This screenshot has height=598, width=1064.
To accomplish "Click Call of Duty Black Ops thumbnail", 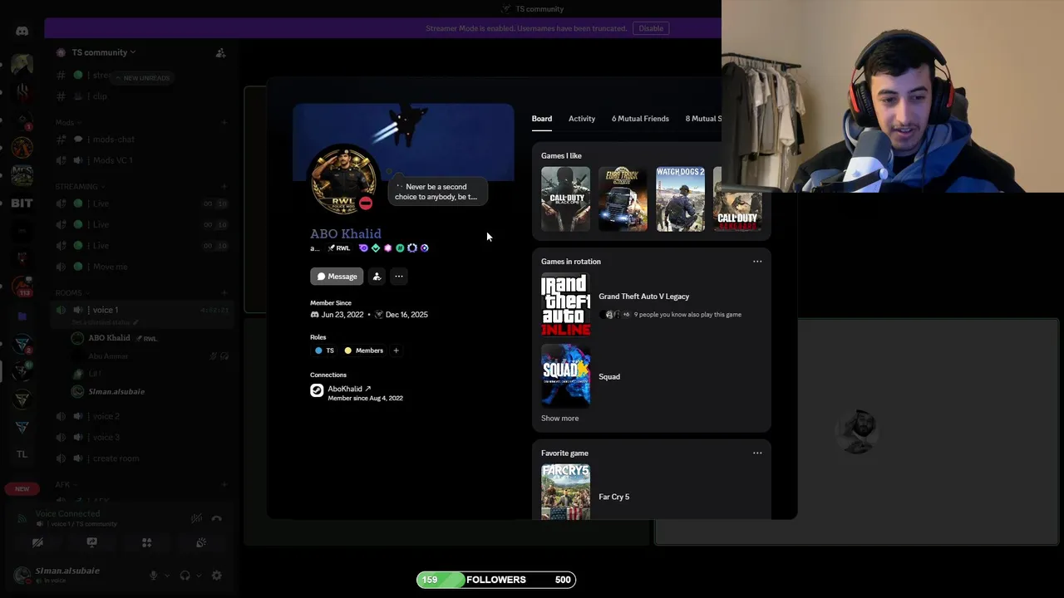I will tap(565, 199).
